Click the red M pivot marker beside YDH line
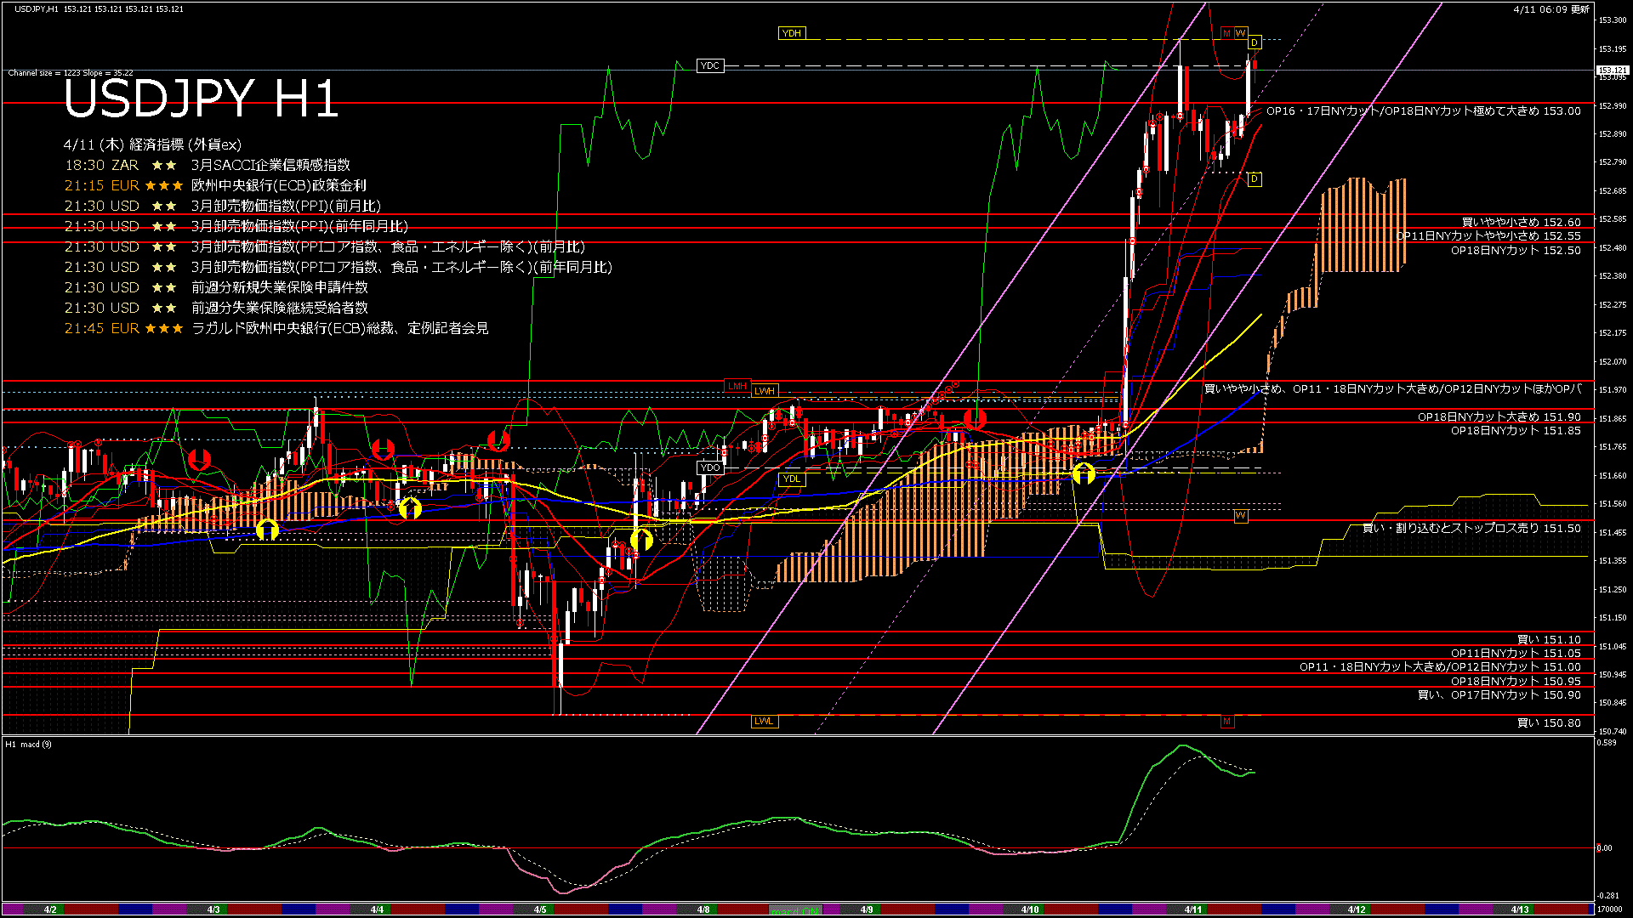This screenshot has width=1633, height=918. point(1226,33)
